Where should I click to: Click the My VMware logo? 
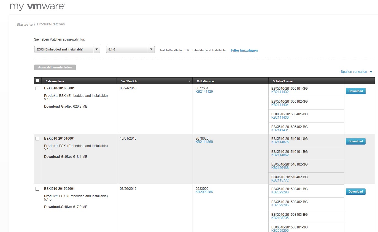[x=37, y=7]
